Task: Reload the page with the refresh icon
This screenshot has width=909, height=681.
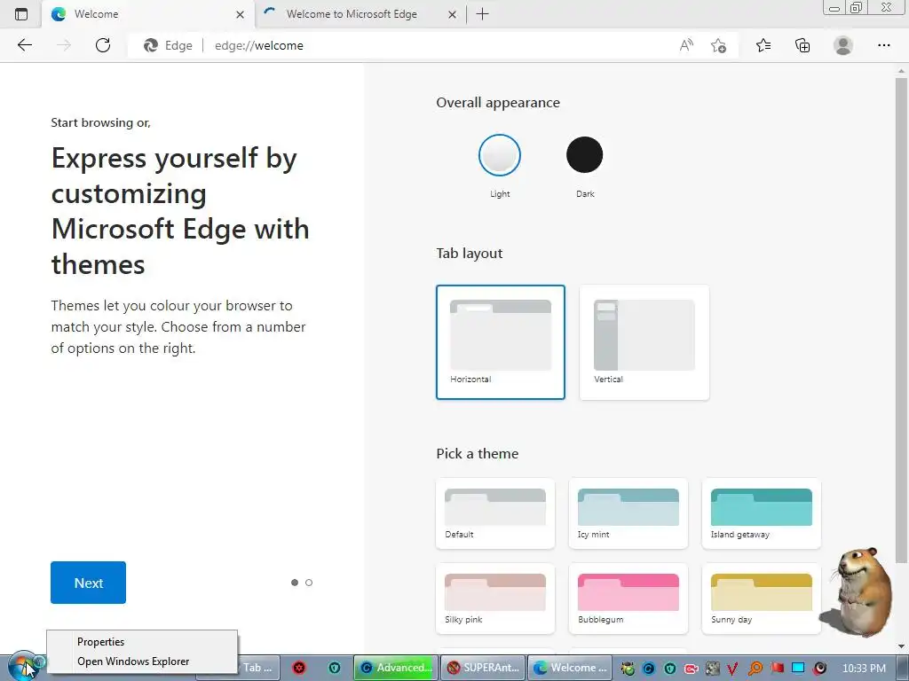Action: 103,45
